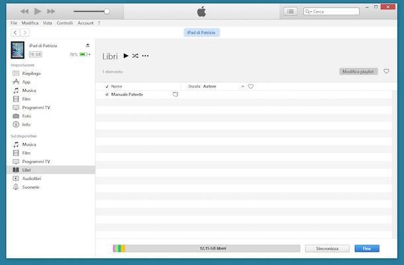Shuffle the Libri playlist
The width and height of the screenshot is (404, 265).
(x=135, y=56)
